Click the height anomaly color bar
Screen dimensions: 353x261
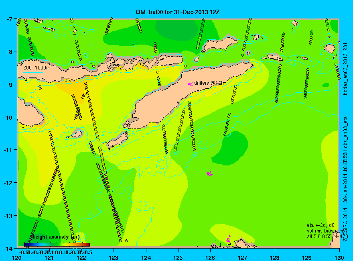pyautogui.click(x=57, y=245)
